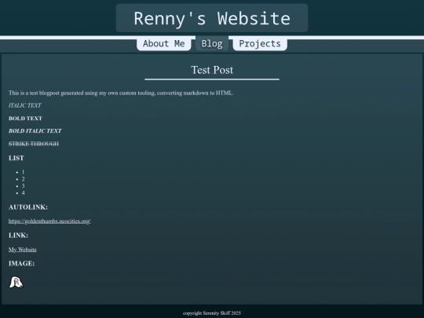Click the copyright Serenity Skiff 2025 footer

pyautogui.click(x=212, y=313)
